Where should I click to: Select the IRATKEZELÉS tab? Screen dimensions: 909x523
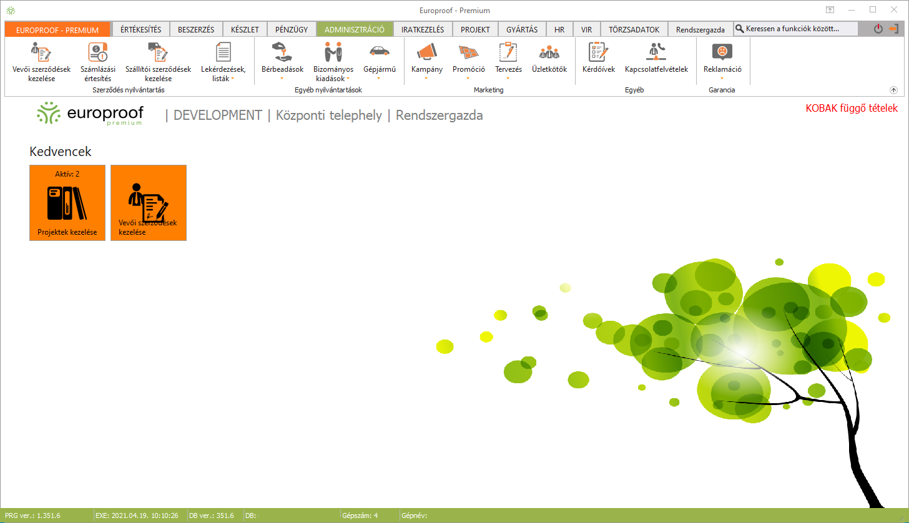click(423, 29)
